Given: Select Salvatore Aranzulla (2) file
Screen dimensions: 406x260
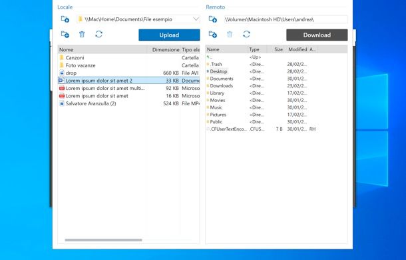Looking at the screenshot, I should pyautogui.click(x=128, y=103).
